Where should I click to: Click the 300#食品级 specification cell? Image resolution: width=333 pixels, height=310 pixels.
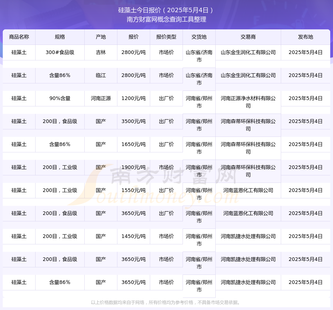tap(60, 52)
